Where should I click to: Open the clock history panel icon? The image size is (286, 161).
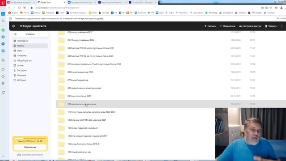[3, 76]
